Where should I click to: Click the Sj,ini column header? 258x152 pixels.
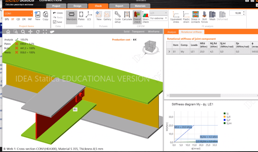tap(227, 45)
